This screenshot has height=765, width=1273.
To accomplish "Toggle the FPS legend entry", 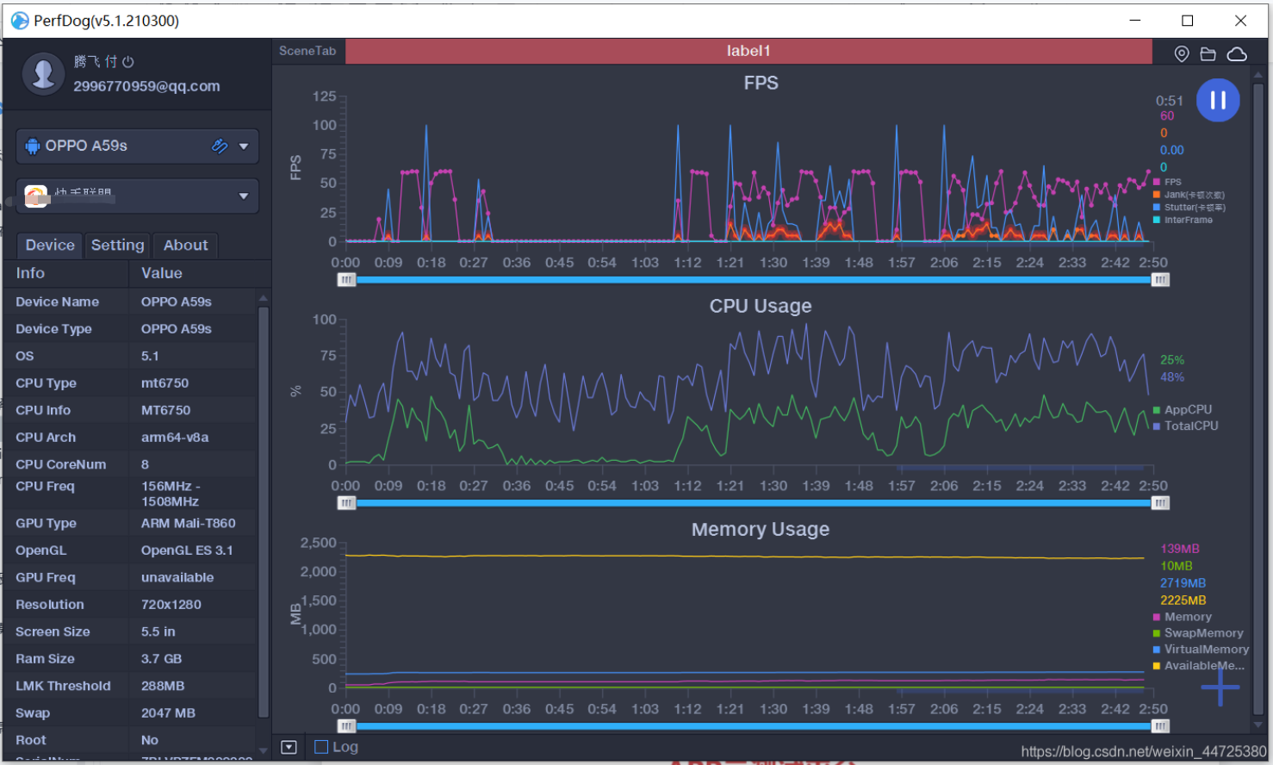I will point(1167,182).
